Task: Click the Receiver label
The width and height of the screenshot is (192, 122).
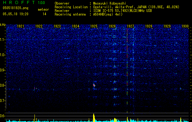Action: tap(62, 11)
